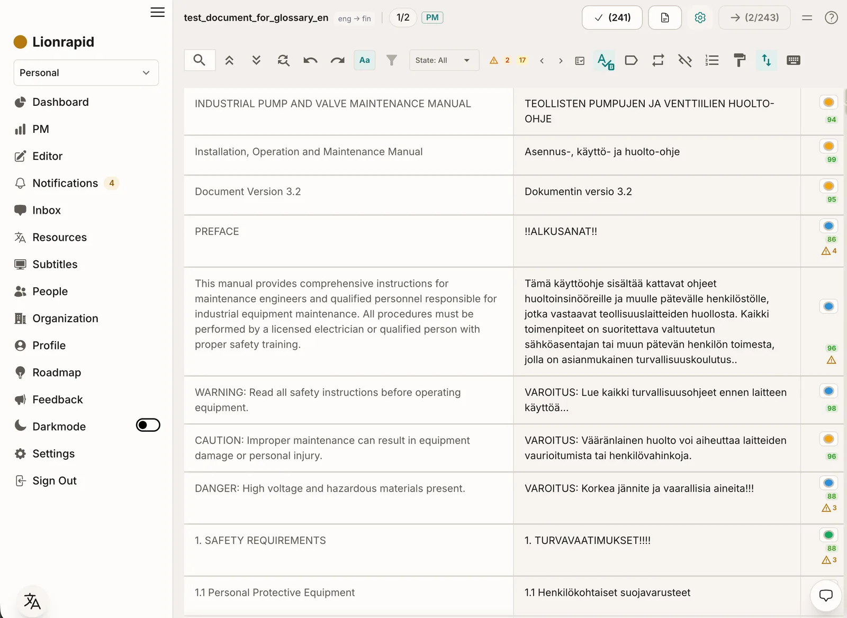The width and height of the screenshot is (847, 618).
Task: Click the warning triangle count in toolbar
Action: (500, 60)
